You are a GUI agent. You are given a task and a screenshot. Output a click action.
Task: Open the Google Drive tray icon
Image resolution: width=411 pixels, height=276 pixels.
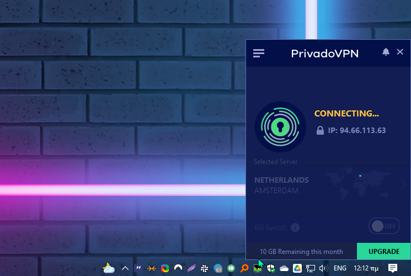(297, 268)
